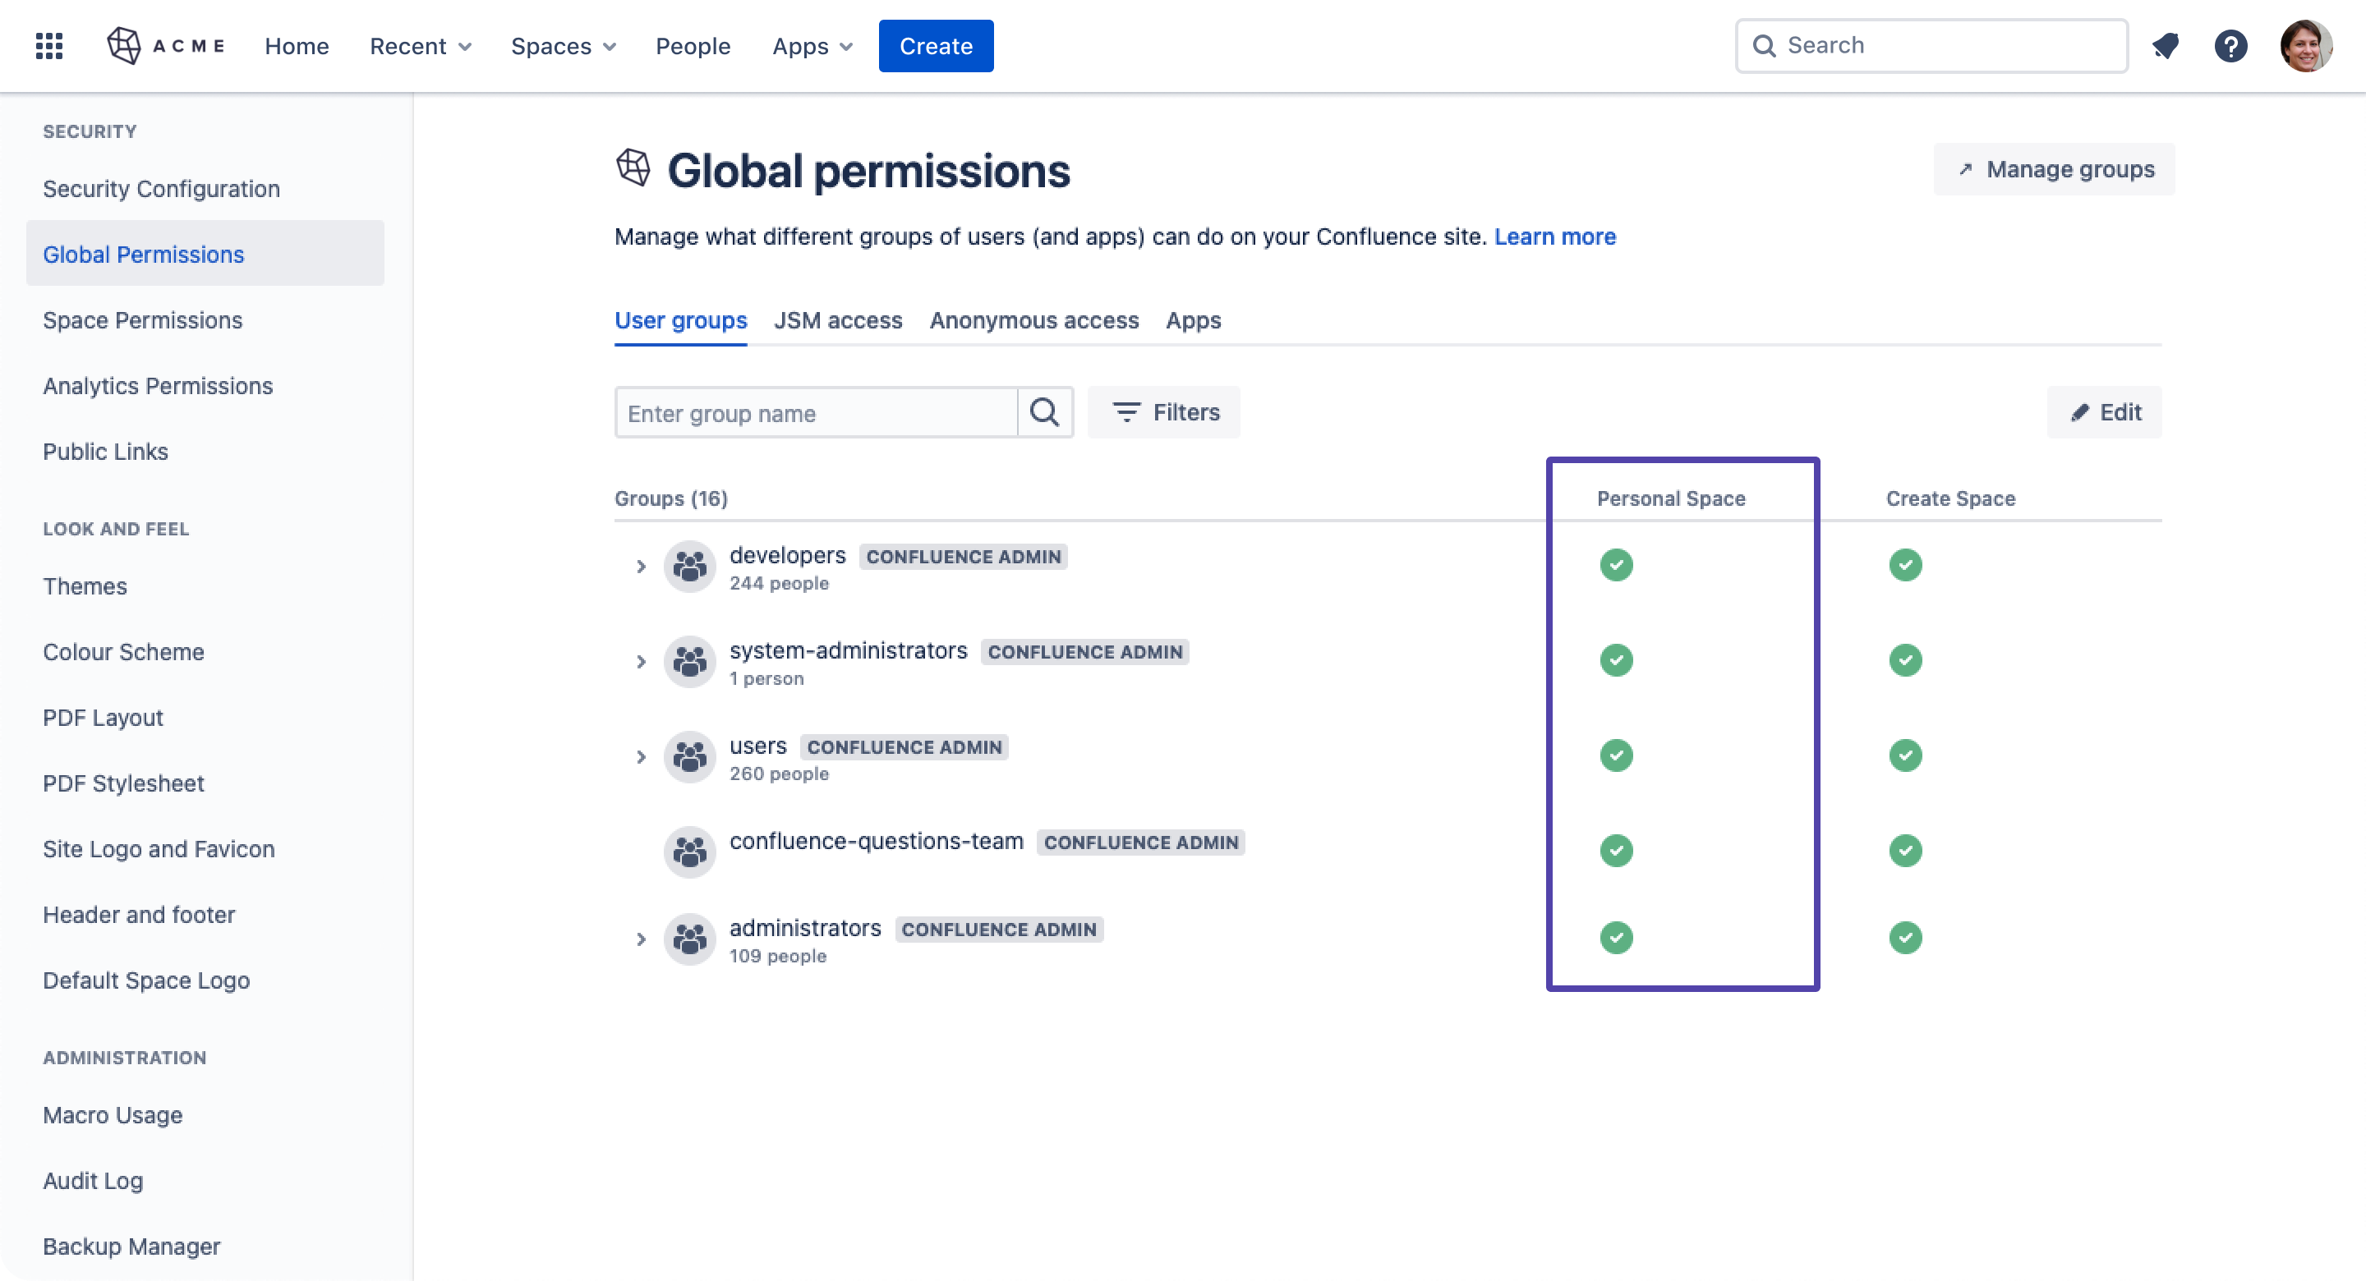Toggle Create Space check for users
This screenshot has width=2366, height=1281.
click(1905, 755)
